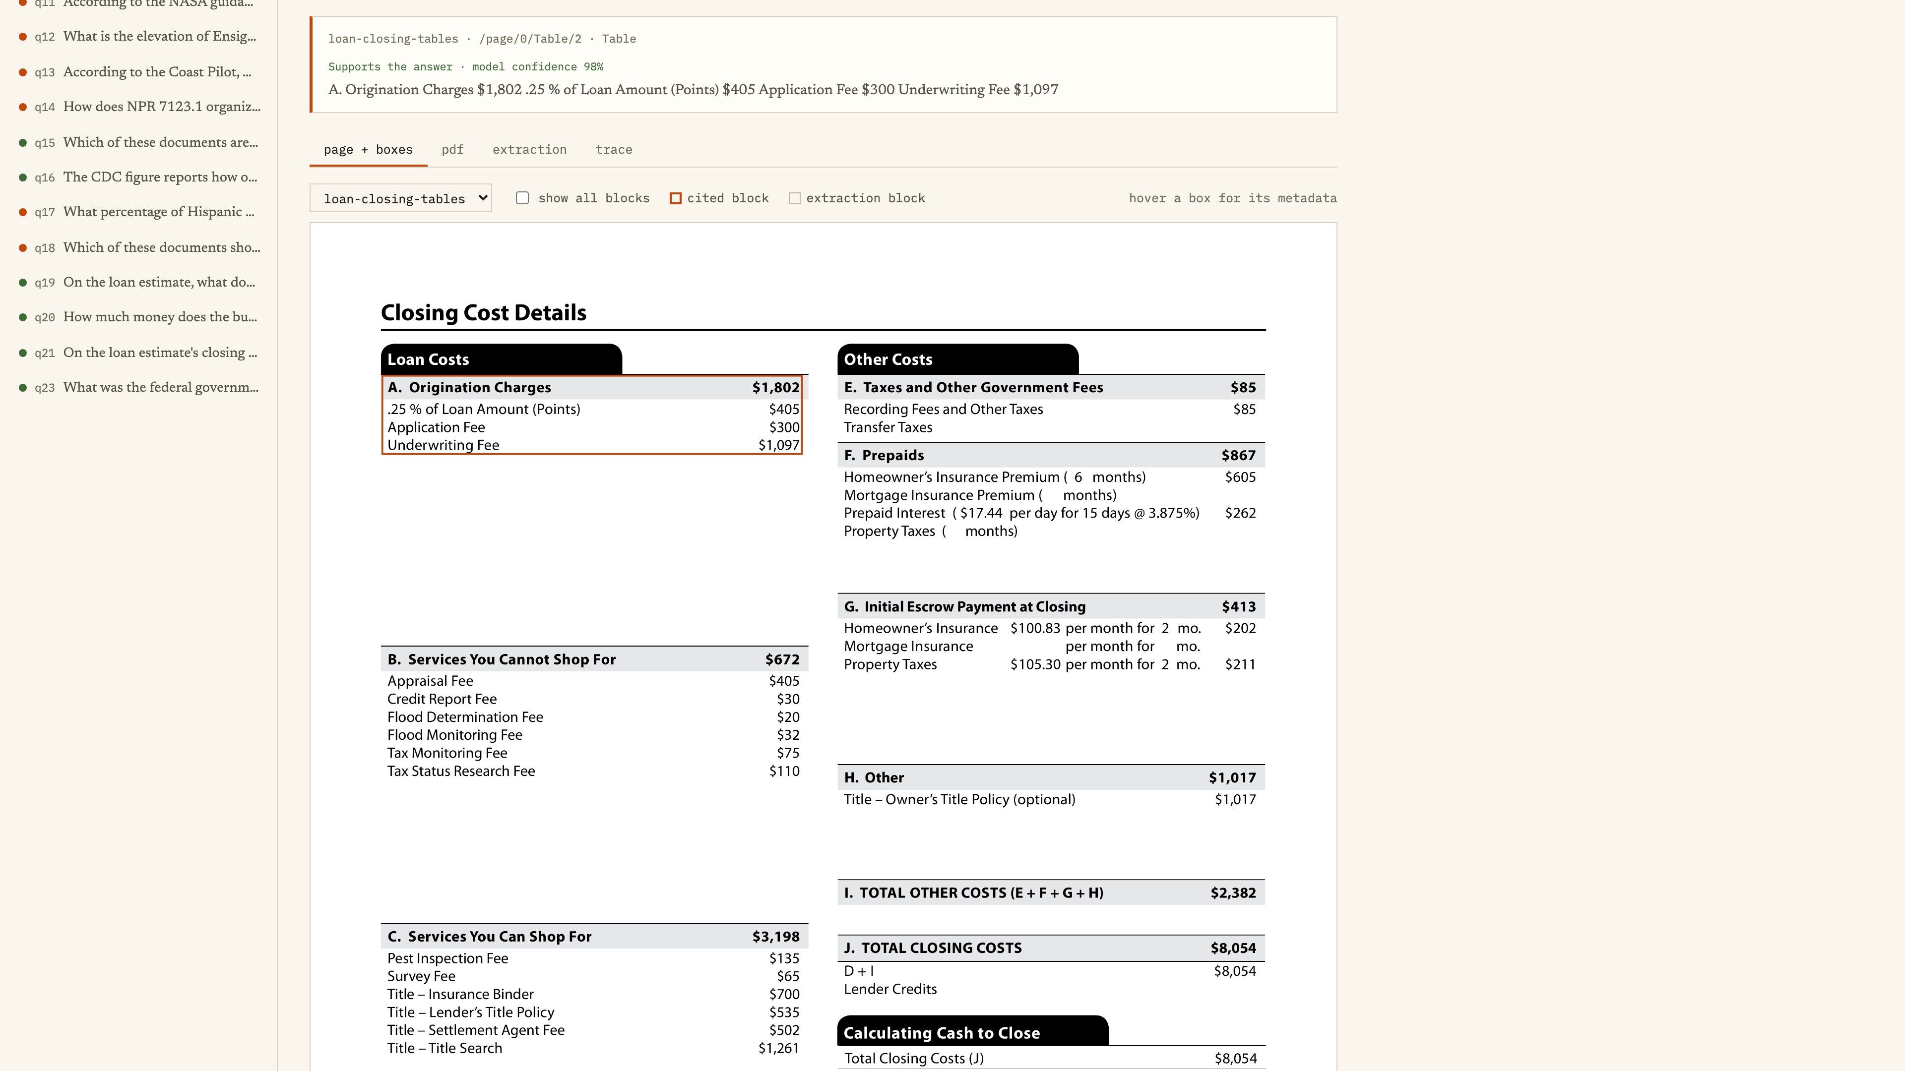This screenshot has width=1905, height=1071.
Task: Click the 'Loan Costs' section header
Action: pyautogui.click(x=502, y=359)
